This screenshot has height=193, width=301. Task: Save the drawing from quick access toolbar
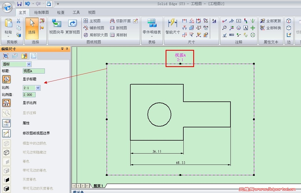pos(19,4)
